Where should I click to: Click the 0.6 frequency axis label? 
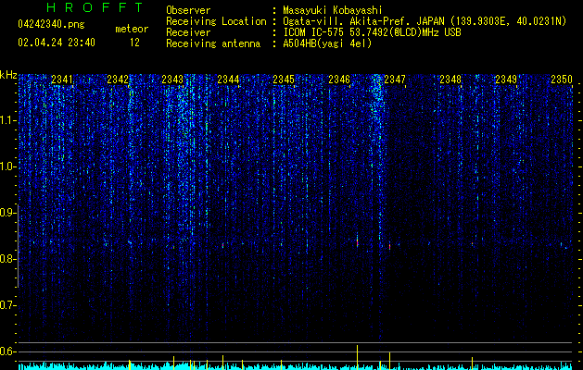[x=7, y=351]
